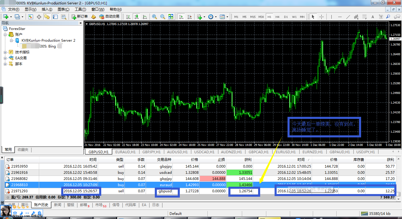The height and width of the screenshot is (219, 402).
Task: Toggle chart auto scroll
Action: [x=181, y=17]
